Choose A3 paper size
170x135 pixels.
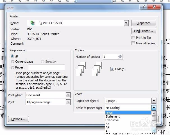pos(128,124)
